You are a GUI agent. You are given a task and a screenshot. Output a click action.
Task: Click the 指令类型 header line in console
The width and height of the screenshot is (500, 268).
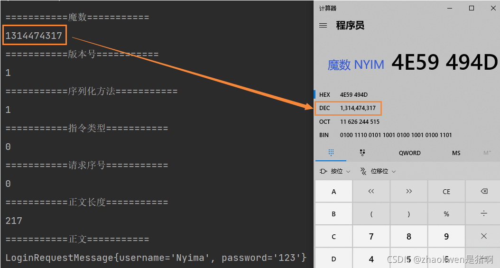(87, 128)
